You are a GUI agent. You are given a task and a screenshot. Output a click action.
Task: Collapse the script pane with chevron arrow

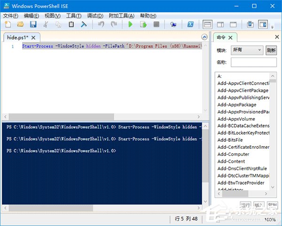[x=204, y=37]
